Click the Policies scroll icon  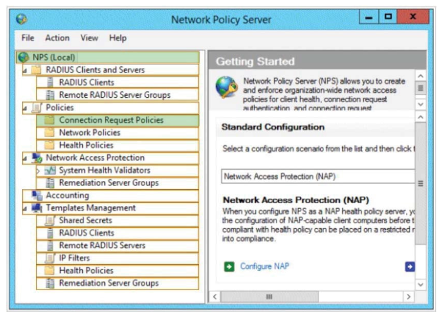[37, 107]
